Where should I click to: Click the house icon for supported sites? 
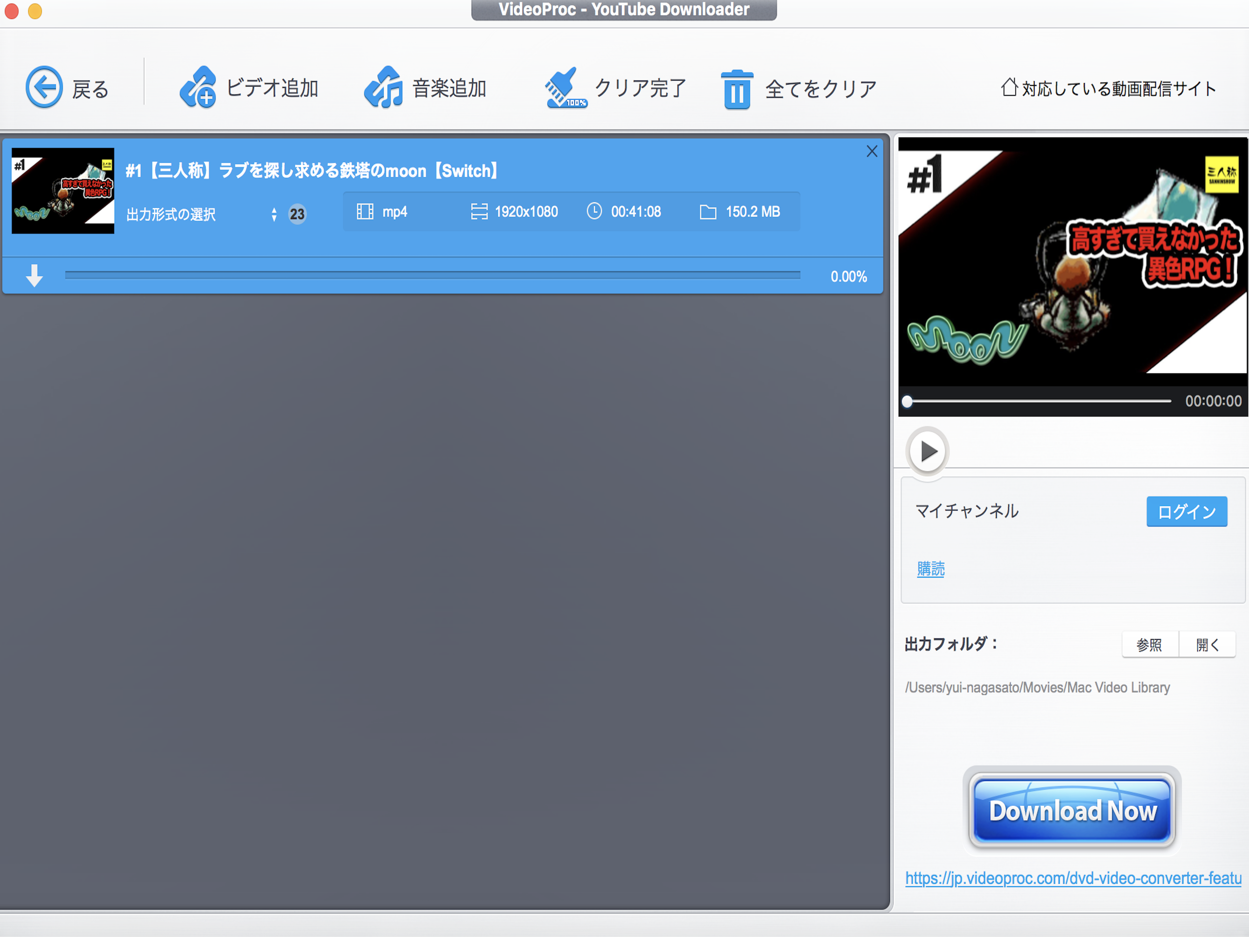point(1009,87)
